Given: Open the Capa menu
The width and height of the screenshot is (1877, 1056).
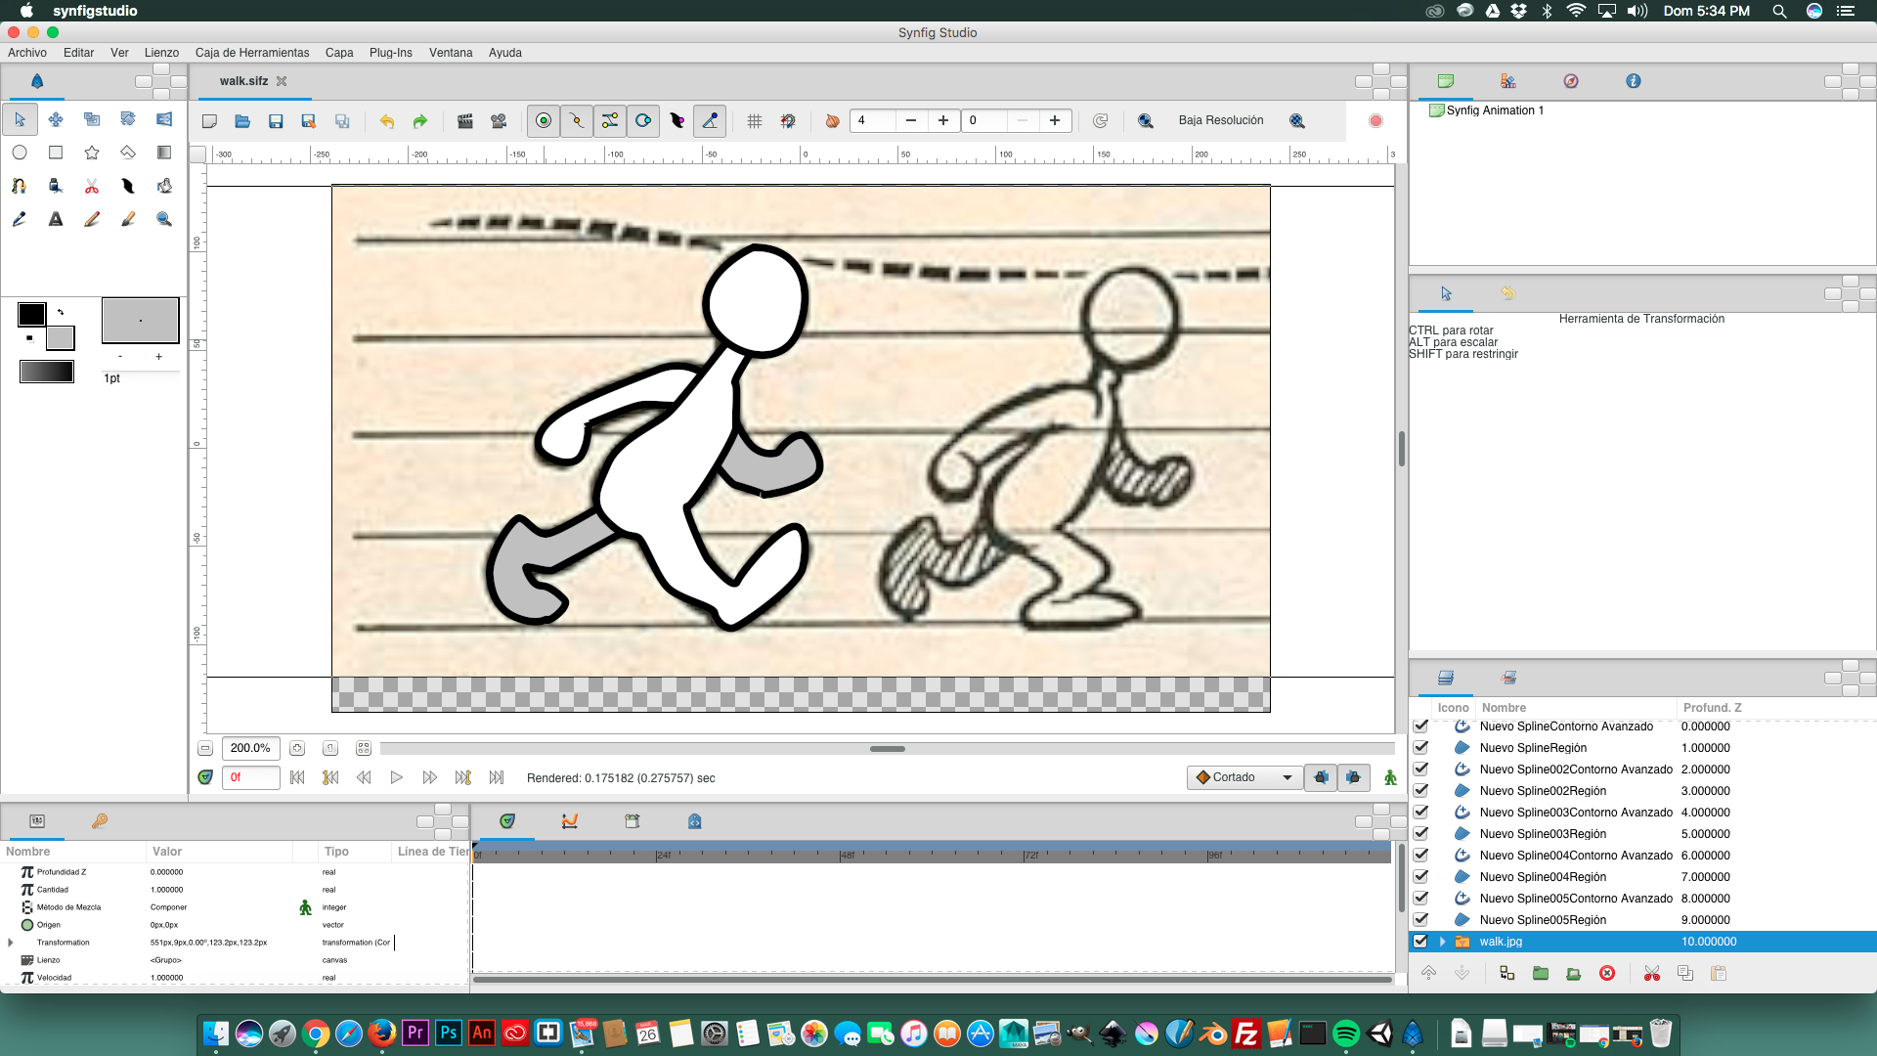Looking at the screenshot, I should pos(339,53).
